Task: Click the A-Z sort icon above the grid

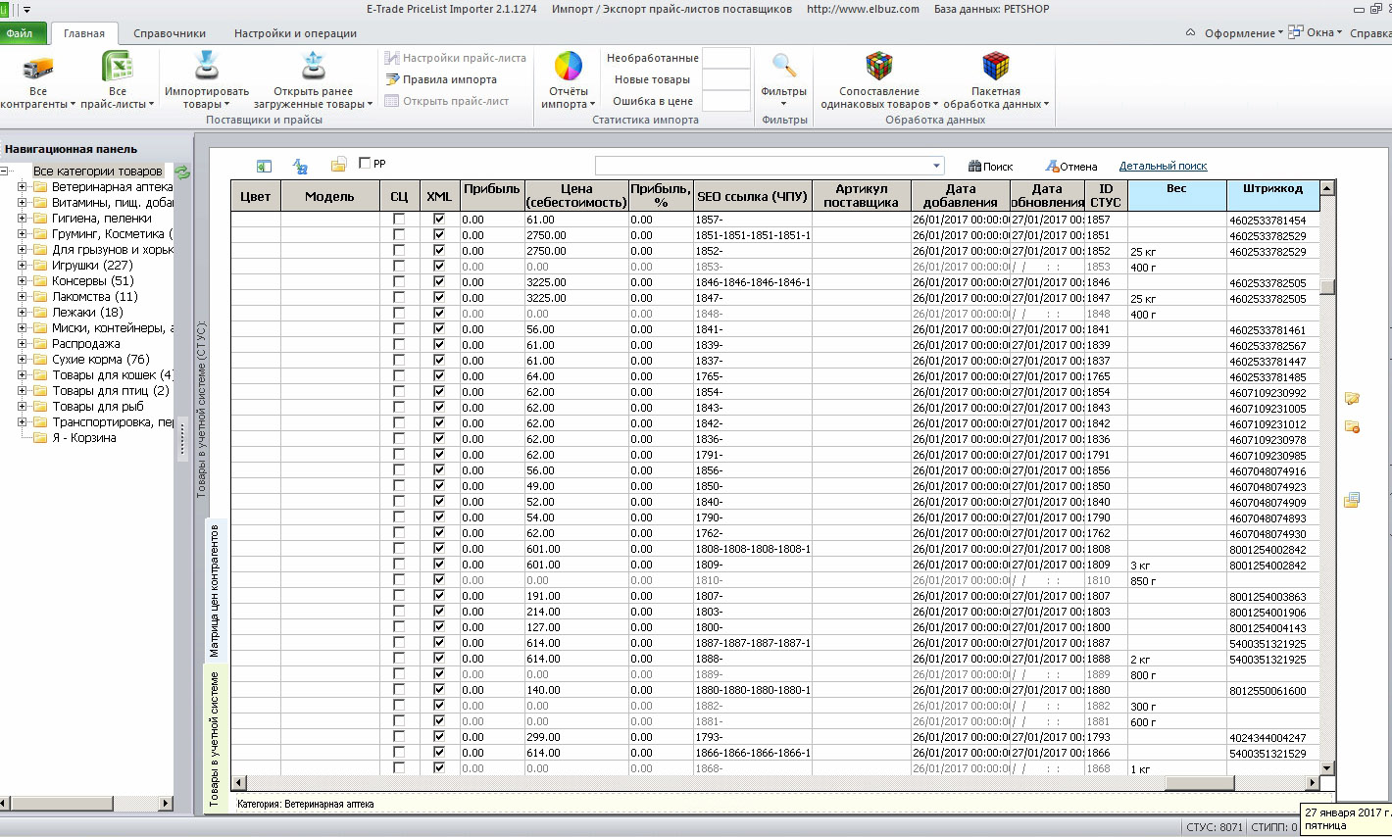Action: [301, 166]
